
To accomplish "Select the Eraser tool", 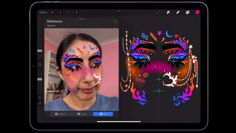I will point(178,12).
